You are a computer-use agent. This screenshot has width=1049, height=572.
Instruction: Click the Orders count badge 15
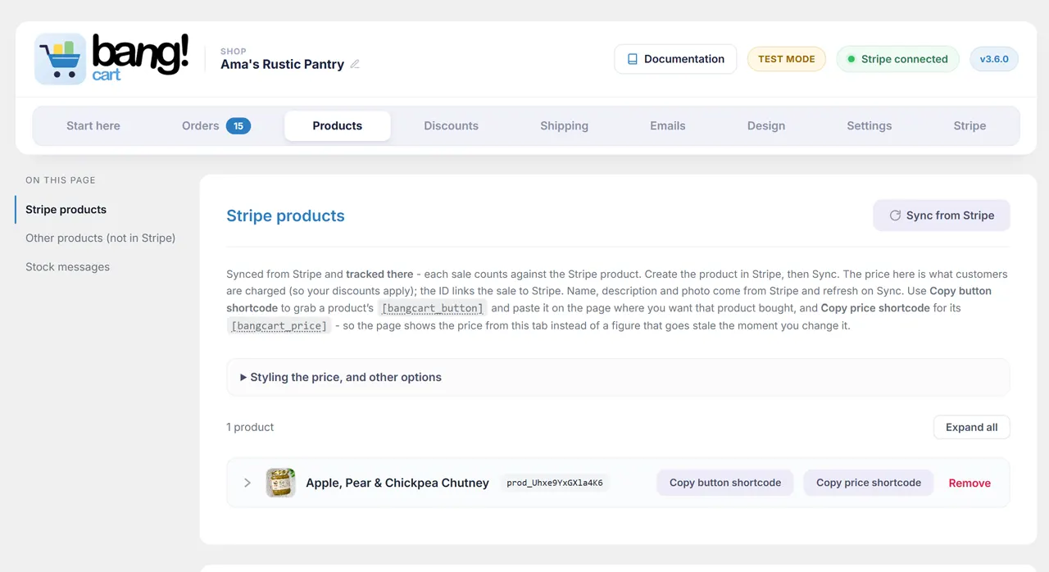(x=238, y=125)
